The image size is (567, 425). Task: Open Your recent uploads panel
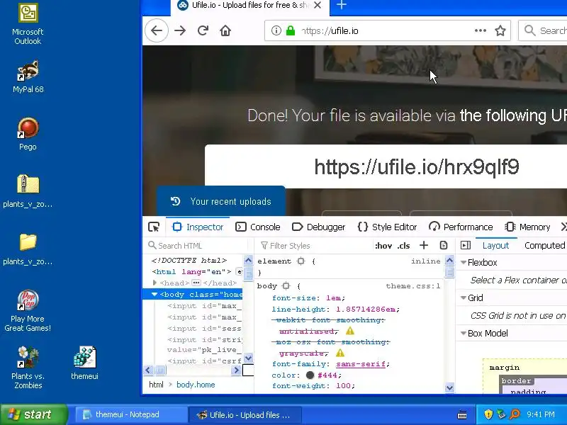coord(221,201)
